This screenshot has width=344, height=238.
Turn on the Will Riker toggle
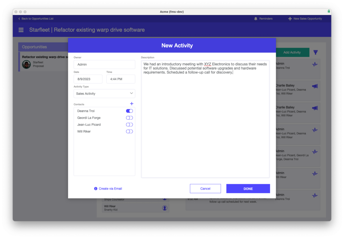129,131
